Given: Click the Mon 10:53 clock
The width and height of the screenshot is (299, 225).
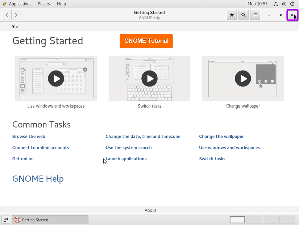Looking at the screenshot, I should point(257,4).
